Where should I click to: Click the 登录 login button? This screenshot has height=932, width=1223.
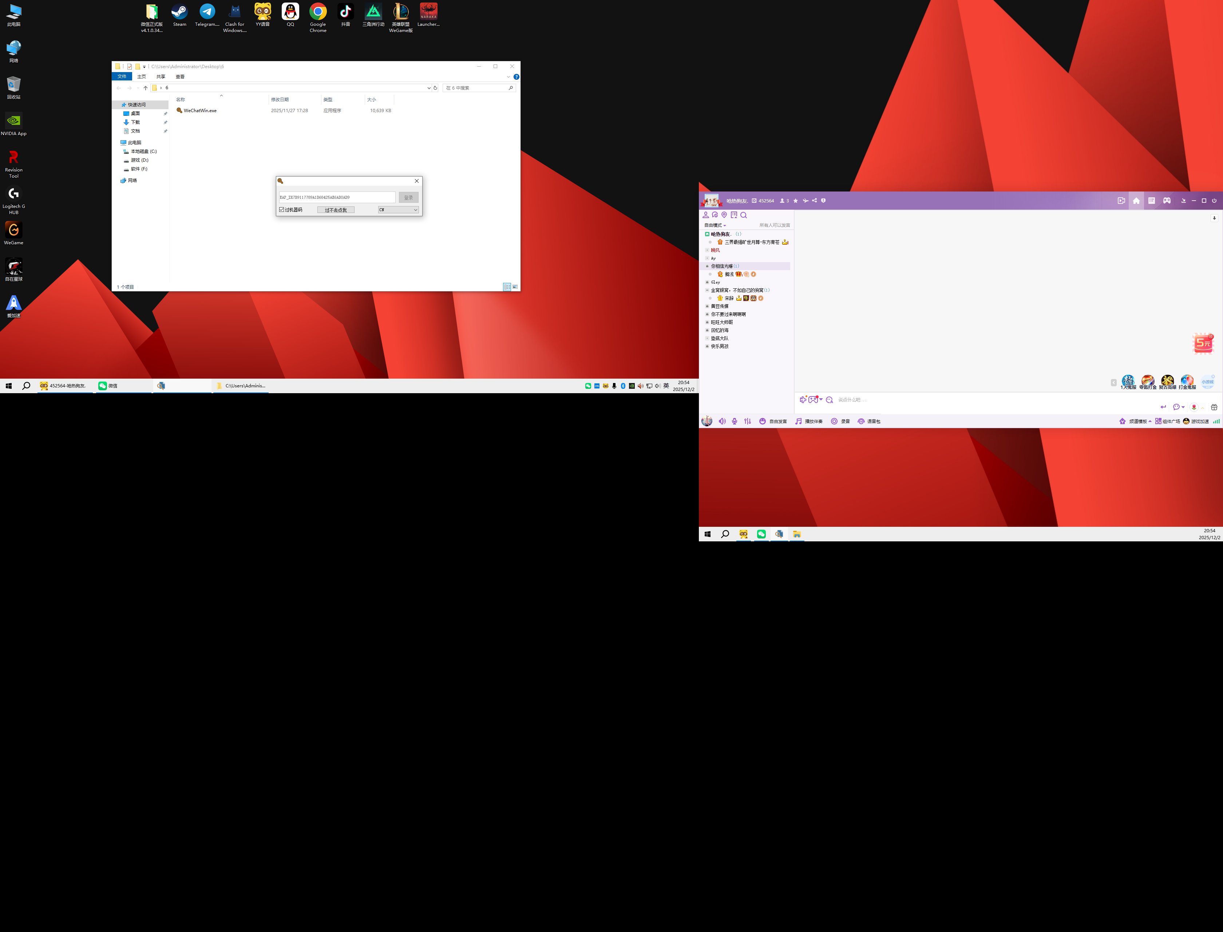coord(408,197)
